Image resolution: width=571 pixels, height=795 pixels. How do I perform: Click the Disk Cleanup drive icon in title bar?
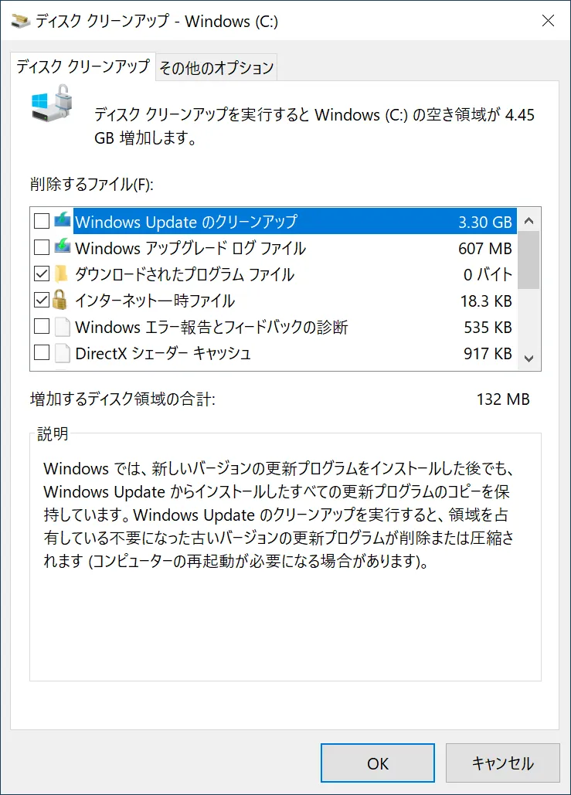point(21,22)
